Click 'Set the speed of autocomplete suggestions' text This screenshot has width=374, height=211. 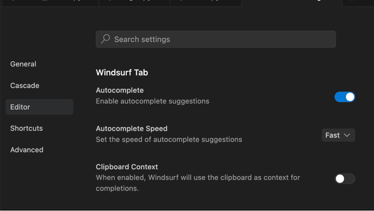pos(169,139)
